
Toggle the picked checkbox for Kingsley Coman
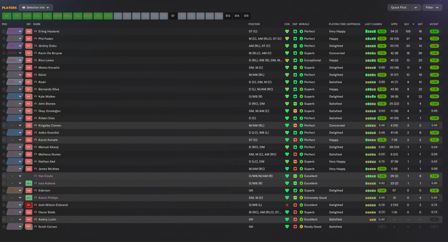4,125
